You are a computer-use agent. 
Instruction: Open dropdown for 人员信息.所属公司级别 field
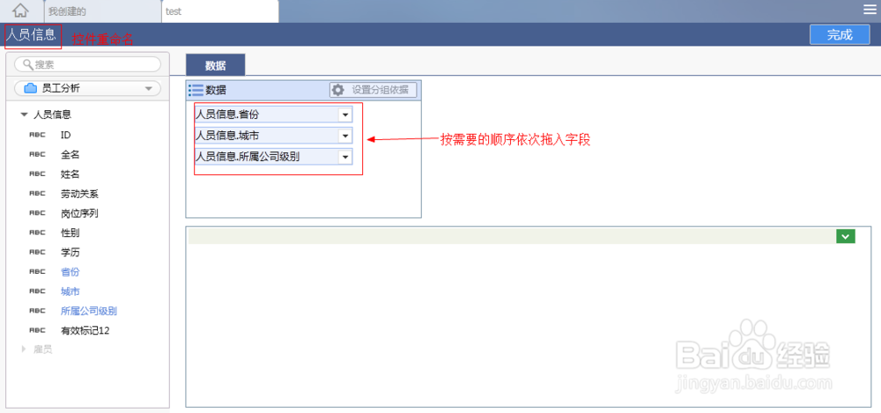point(344,157)
